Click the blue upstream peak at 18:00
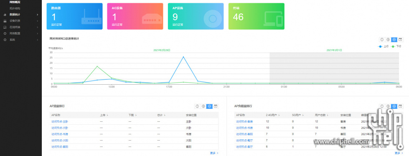The height and width of the screenshot is (156, 409). 183,57
